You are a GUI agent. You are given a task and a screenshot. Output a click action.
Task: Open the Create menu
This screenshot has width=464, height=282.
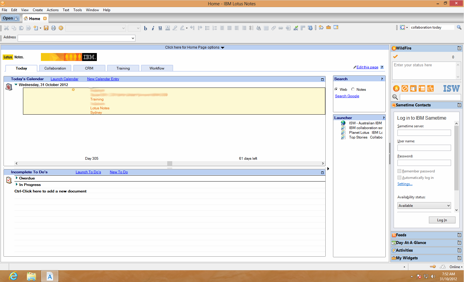(38, 10)
